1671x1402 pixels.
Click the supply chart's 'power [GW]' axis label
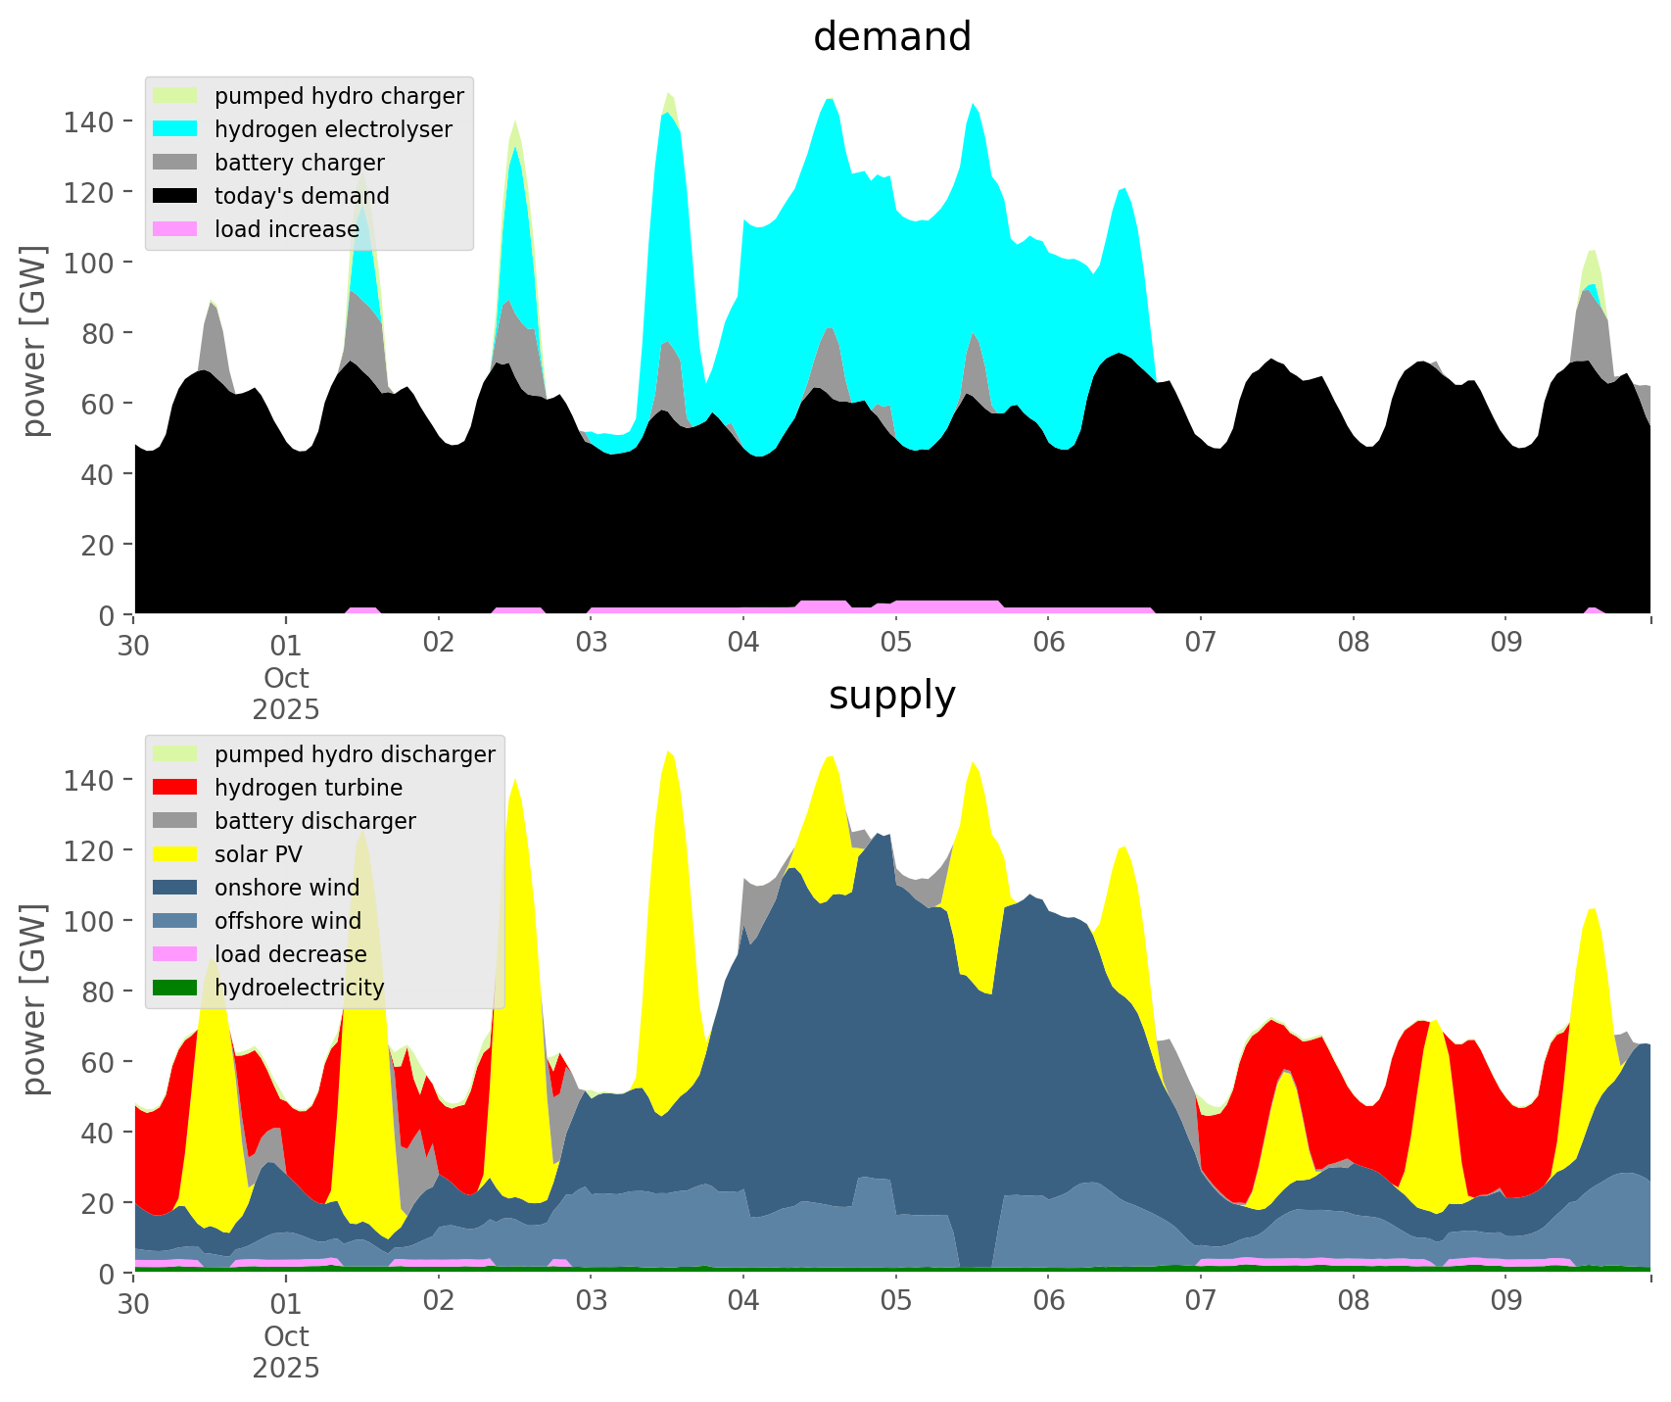click(x=34, y=999)
